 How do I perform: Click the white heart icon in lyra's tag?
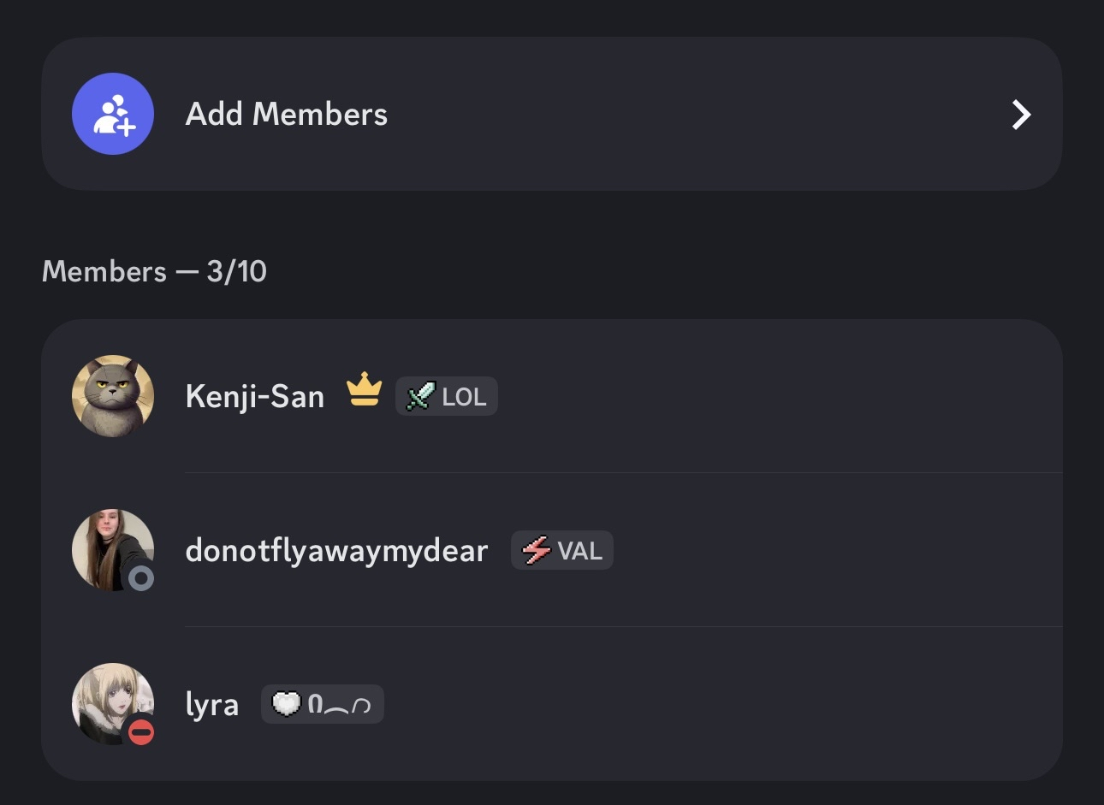click(287, 704)
